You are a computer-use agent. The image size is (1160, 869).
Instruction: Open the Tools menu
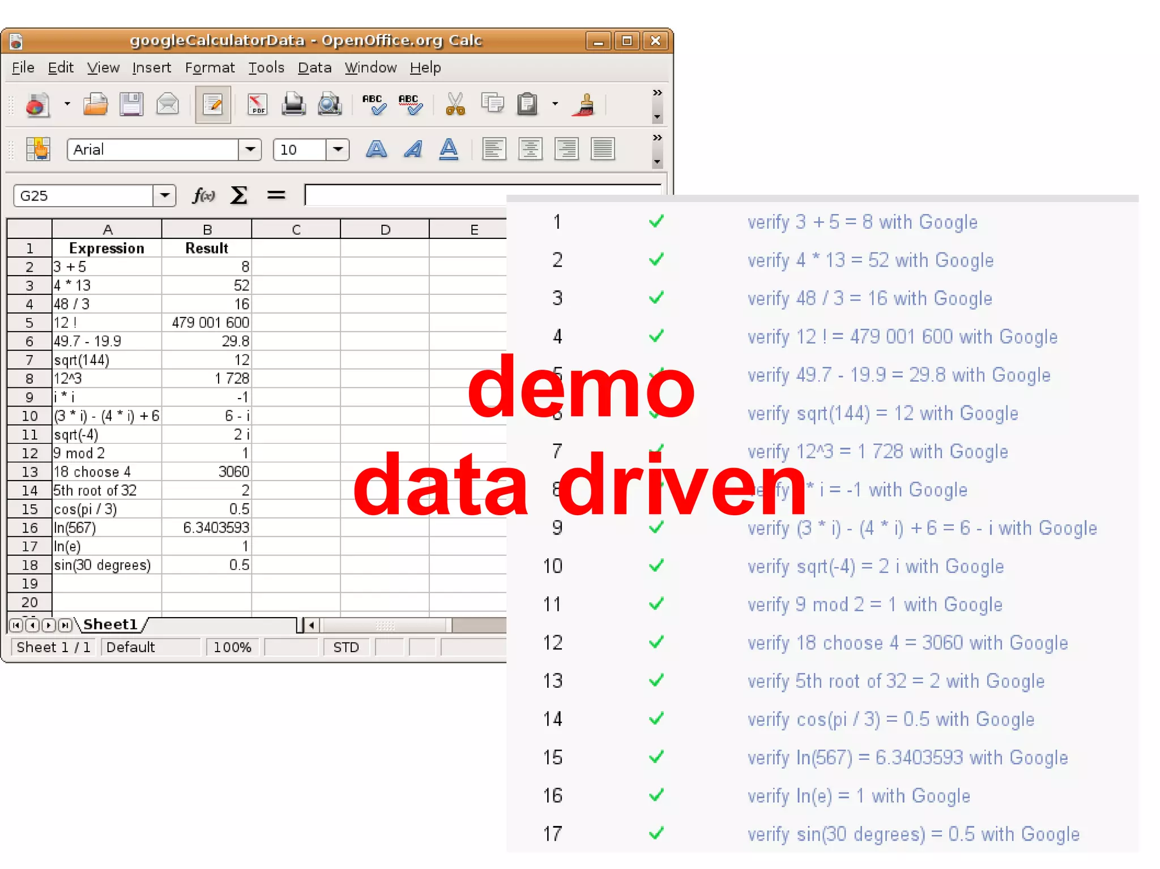(x=266, y=68)
